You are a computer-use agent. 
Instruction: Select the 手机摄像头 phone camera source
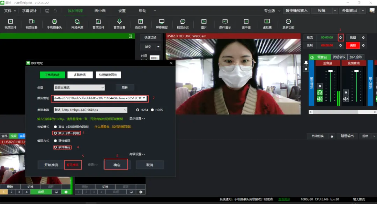pyautogui.click(x=54, y=24)
